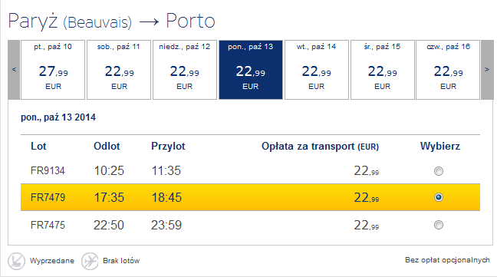
Task: Click the Wyprzedane sold-out seat icon
Action: pyautogui.click(x=16, y=261)
